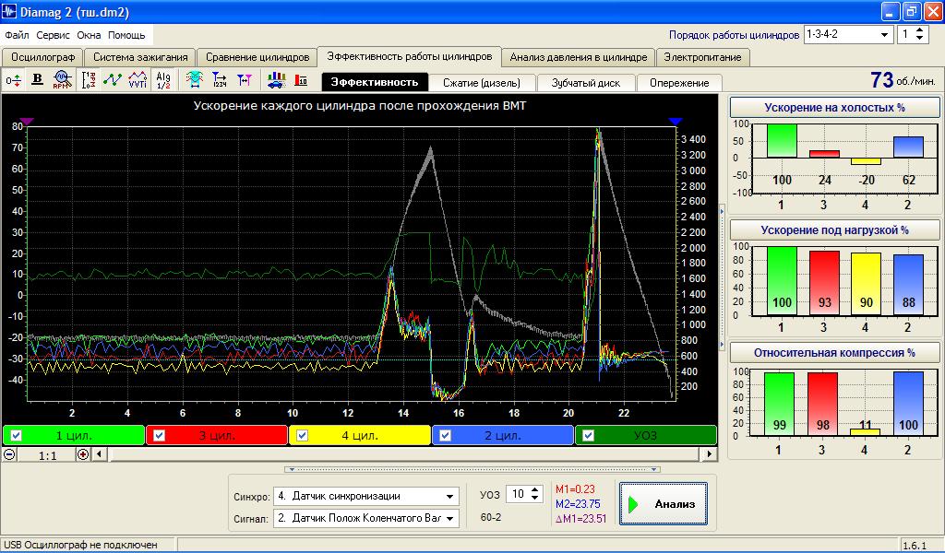
Task: Switch to the Система зажигания tab
Action: click(140, 57)
